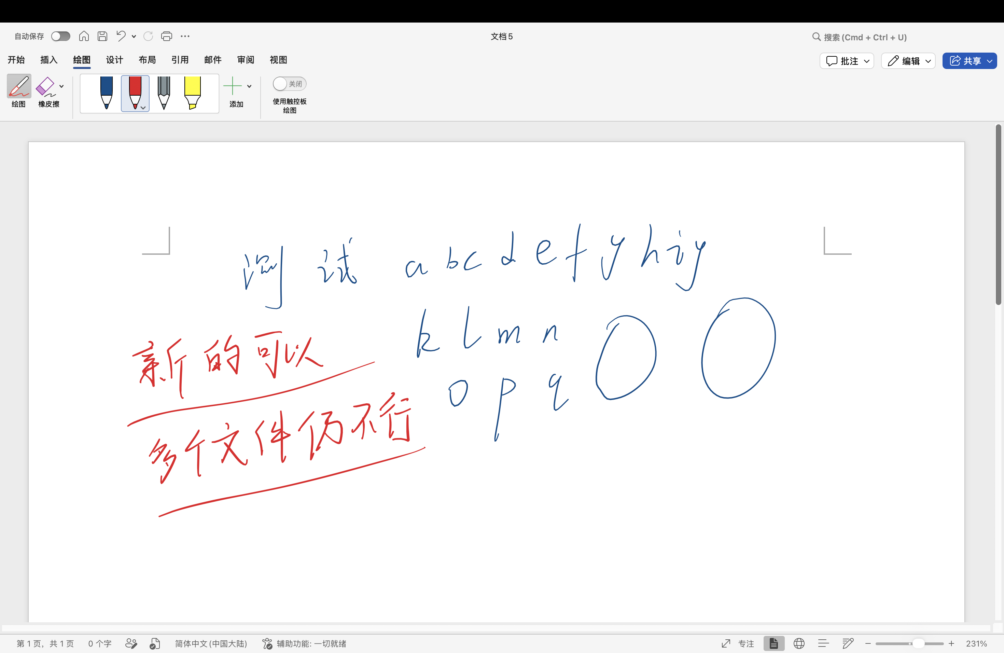Click the Share (共享) button
Viewport: 1004px width, 653px height.
[x=970, y=61]
